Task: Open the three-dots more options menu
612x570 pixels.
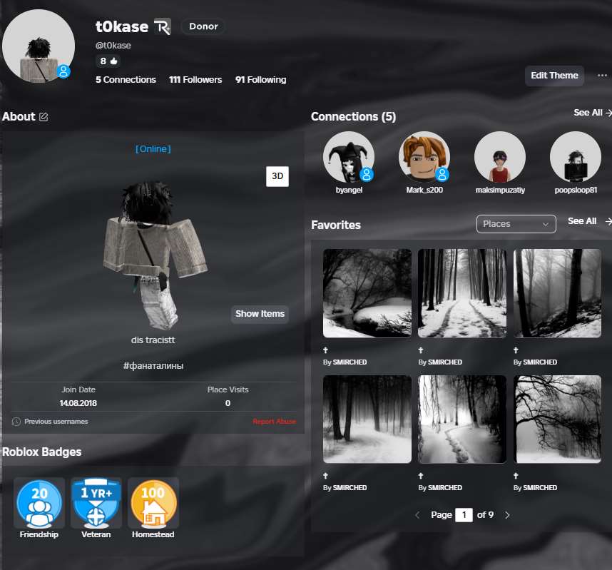Action: (x=602, y=76)
